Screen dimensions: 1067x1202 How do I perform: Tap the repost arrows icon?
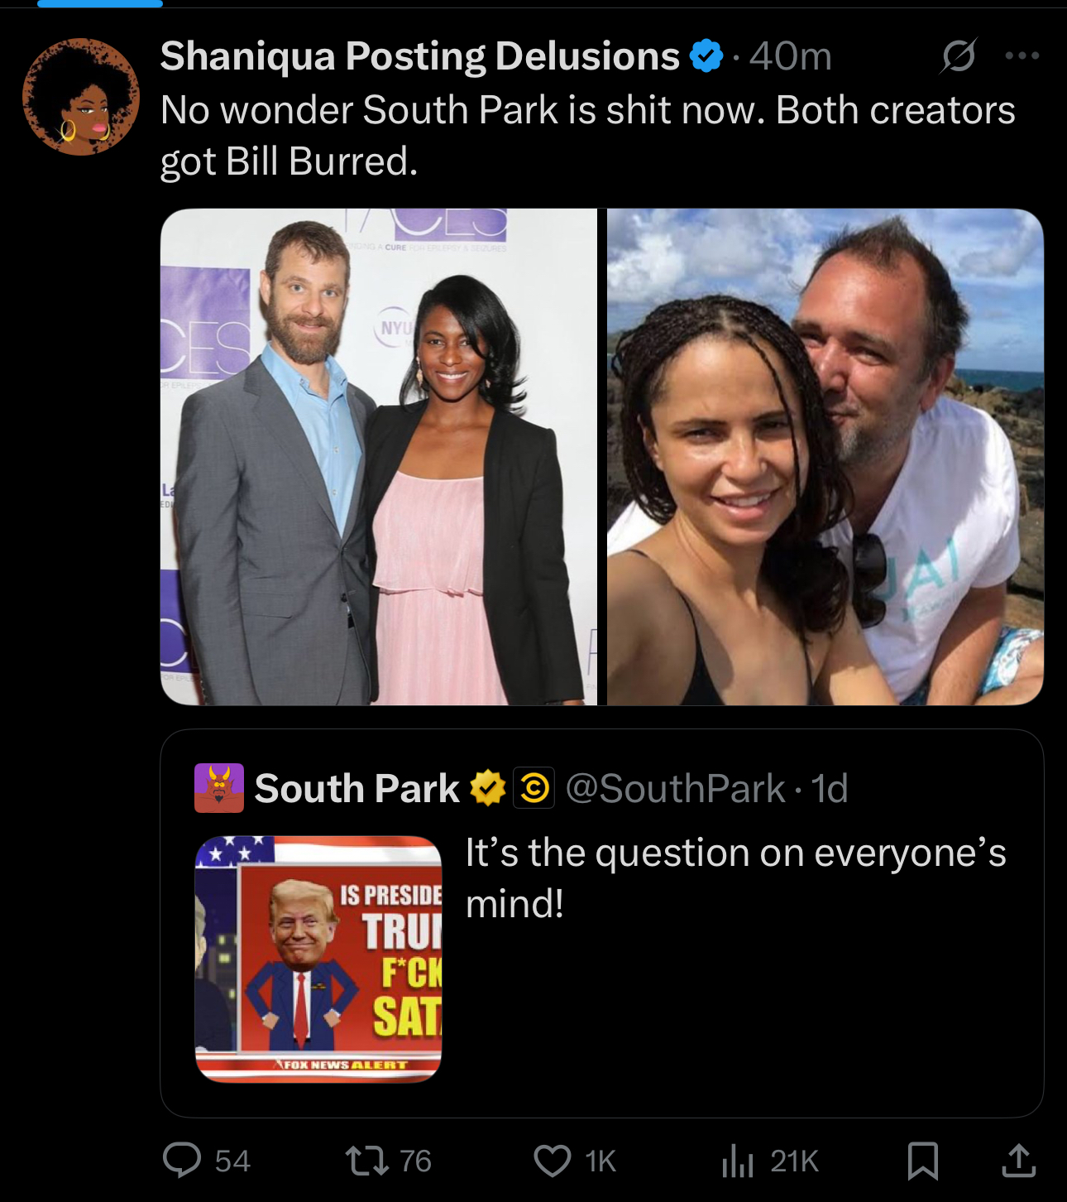(366, 1161)
